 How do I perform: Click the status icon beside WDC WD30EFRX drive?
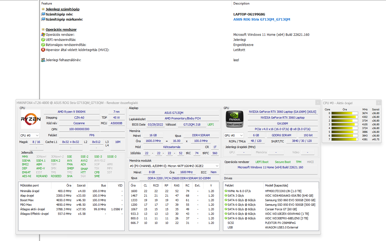tap(226, 218)
